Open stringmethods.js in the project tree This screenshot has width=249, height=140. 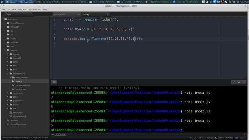[20, 116]
